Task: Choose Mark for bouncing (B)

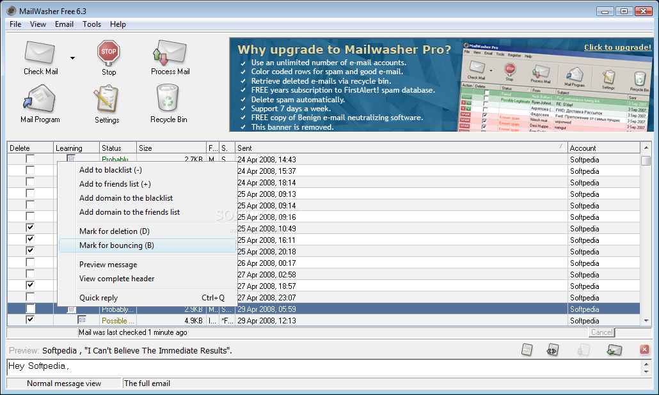Action: [x=147, y=245]
